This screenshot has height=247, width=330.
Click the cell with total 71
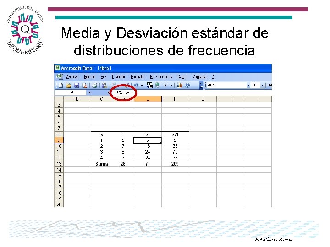148,164
